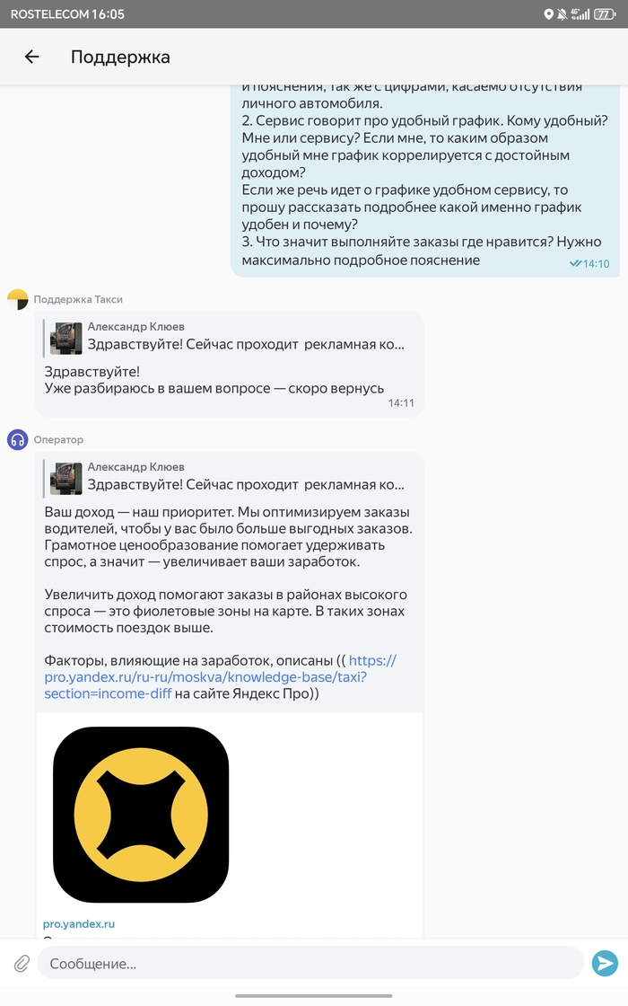Open the pro.yandex.ru preview caption link
The height and width of the screenshot is (1006, 628).
click(79, 924)
